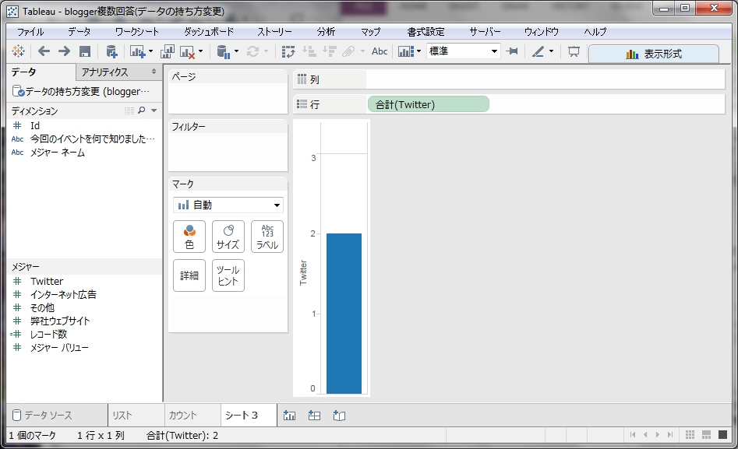Show filmstrip view icon in status bar
The height and width of the screenshot is (449, 738).
pyautogui.click(x=707, y=435)
